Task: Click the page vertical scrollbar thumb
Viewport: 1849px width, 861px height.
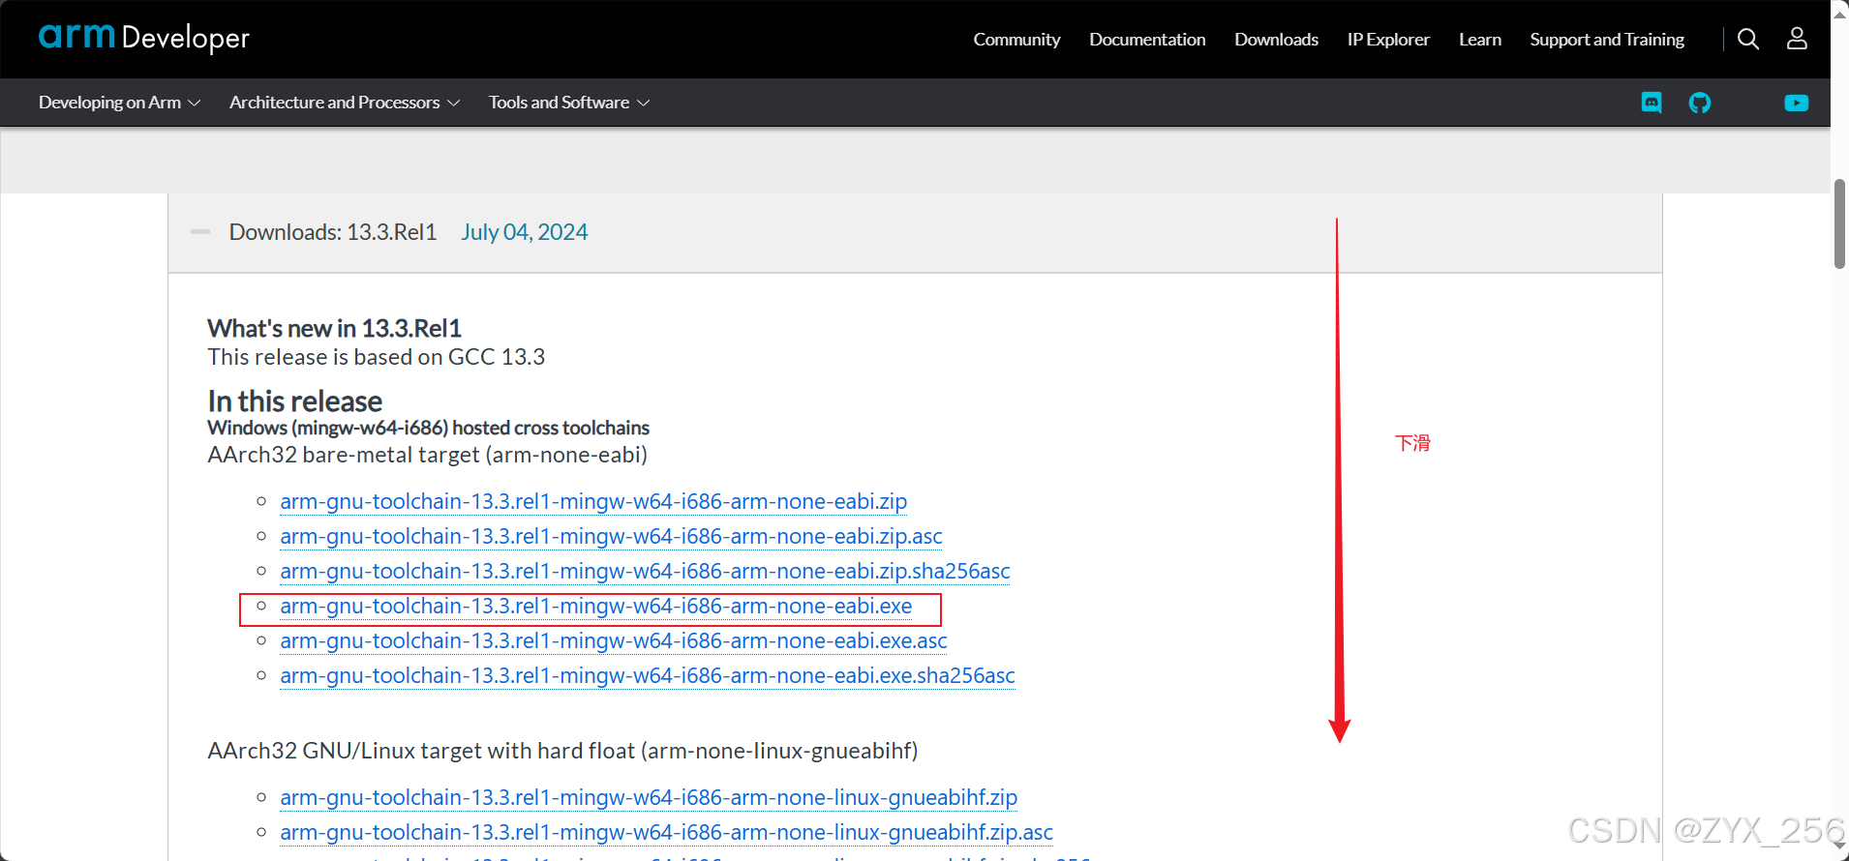Action: coord(1839,223)
